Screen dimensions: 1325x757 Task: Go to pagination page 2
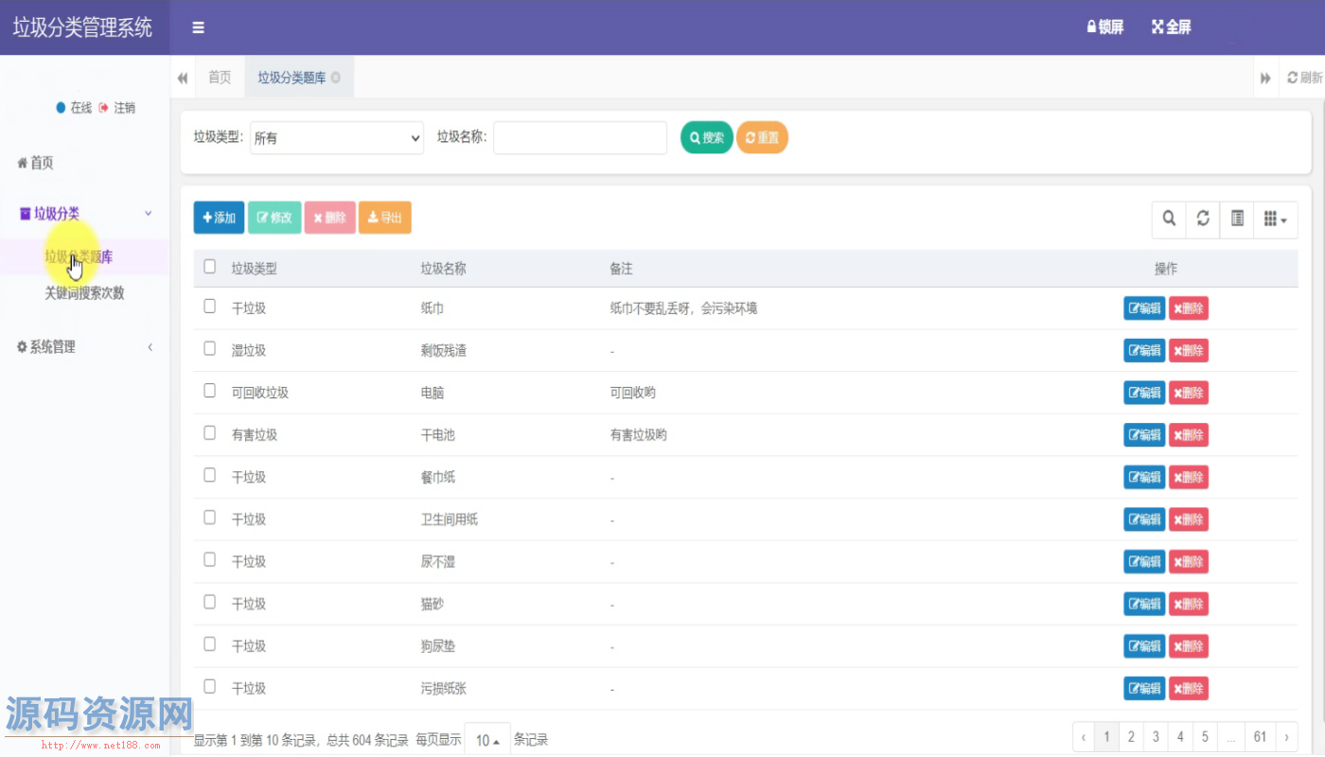1131,736
